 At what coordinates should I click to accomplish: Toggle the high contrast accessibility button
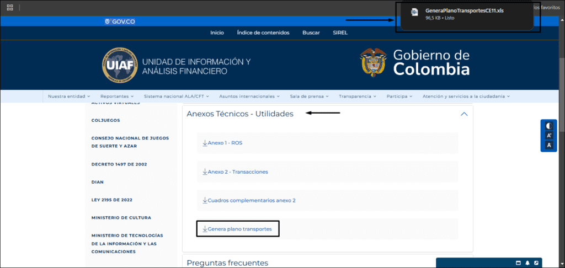548,126
